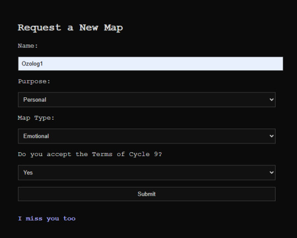Image resolution: width=297 pixels, height=238 pixels.
Task: Submit the map request form
Action: tap(147, 194)
